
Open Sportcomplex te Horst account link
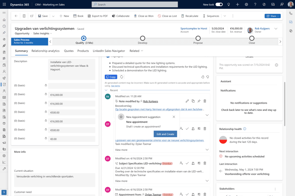pos(193,29)
